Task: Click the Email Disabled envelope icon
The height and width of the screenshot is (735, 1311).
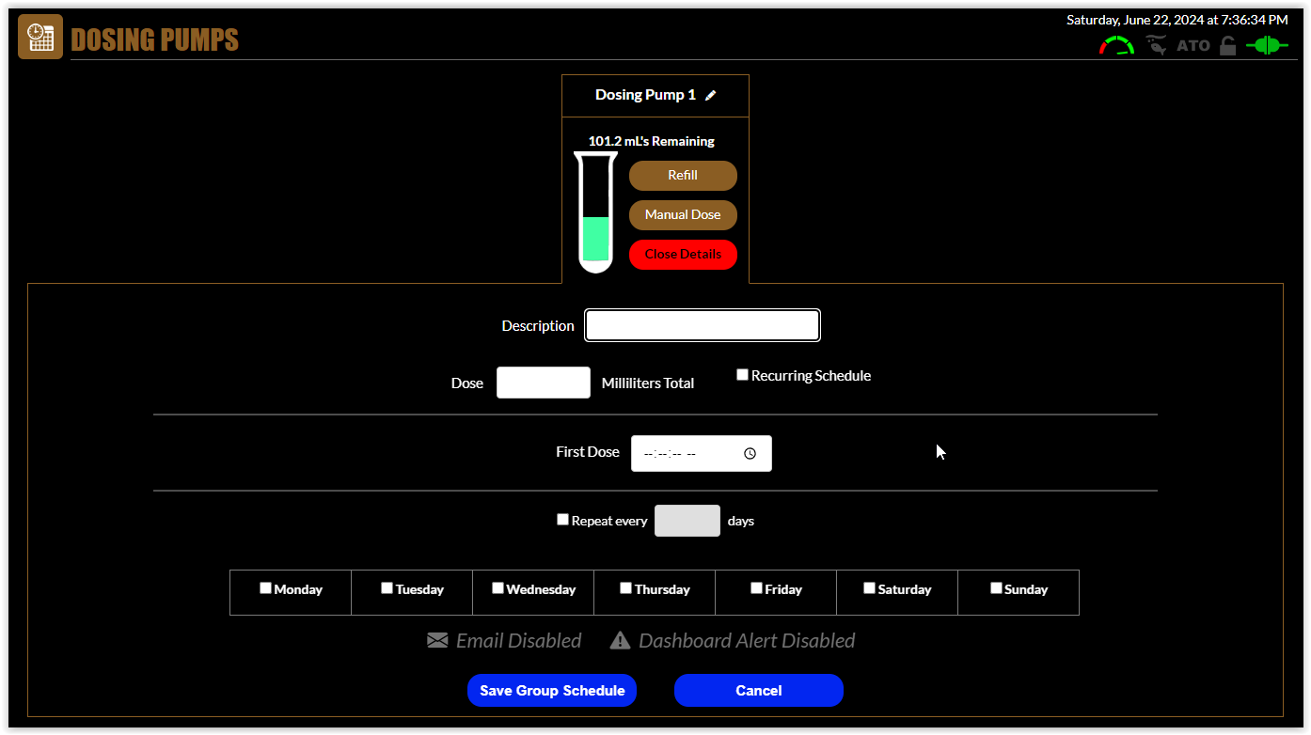Action: 437,641
